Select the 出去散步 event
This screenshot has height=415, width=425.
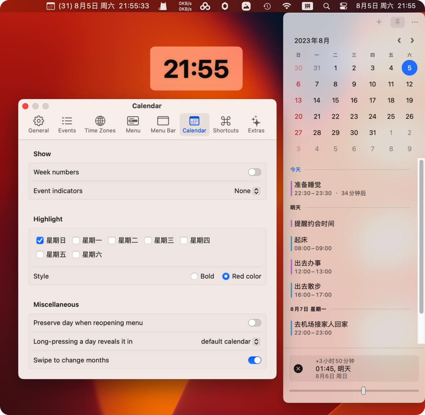(x=351, y=291)
